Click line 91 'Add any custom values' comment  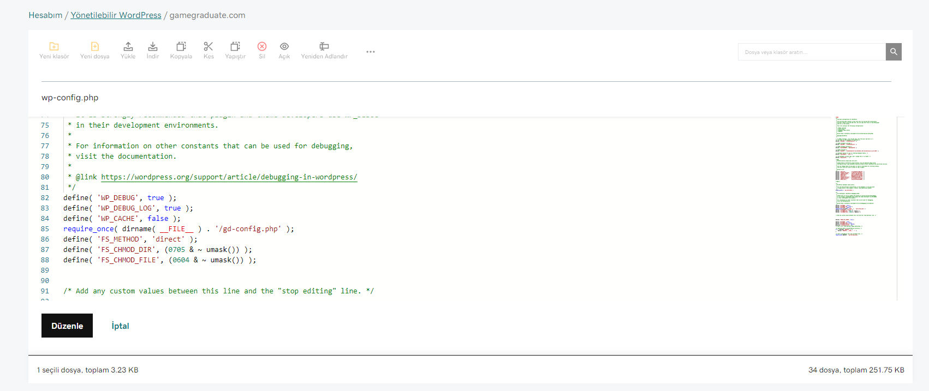tap(219, 291)
